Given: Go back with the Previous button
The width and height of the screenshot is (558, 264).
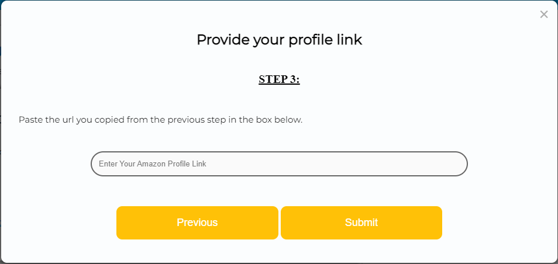Looking at the screenshot, I should 197,223.
